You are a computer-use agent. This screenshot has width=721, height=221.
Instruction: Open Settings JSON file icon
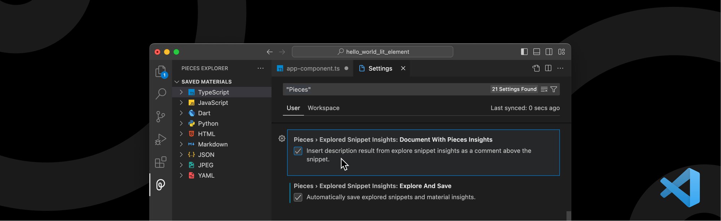coord(536,68)
